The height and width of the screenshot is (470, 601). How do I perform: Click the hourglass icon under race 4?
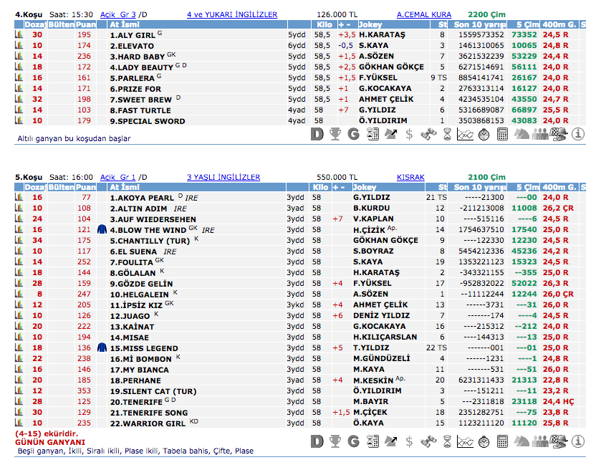(x=447, y=133)
